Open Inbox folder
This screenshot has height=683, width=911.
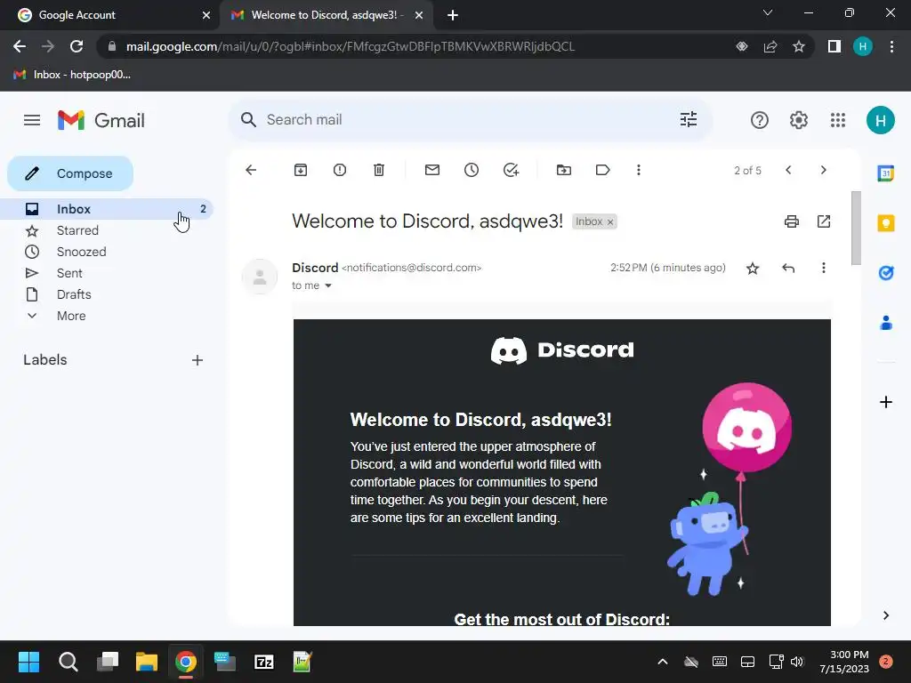click(x=107, y=209)
